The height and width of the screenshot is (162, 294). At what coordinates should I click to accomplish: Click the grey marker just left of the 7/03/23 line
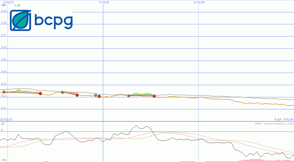96,95
